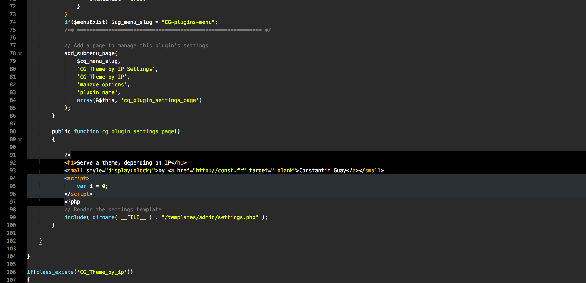Select line number 92
This screenshot has width=586, height=283.
[12, 163]
